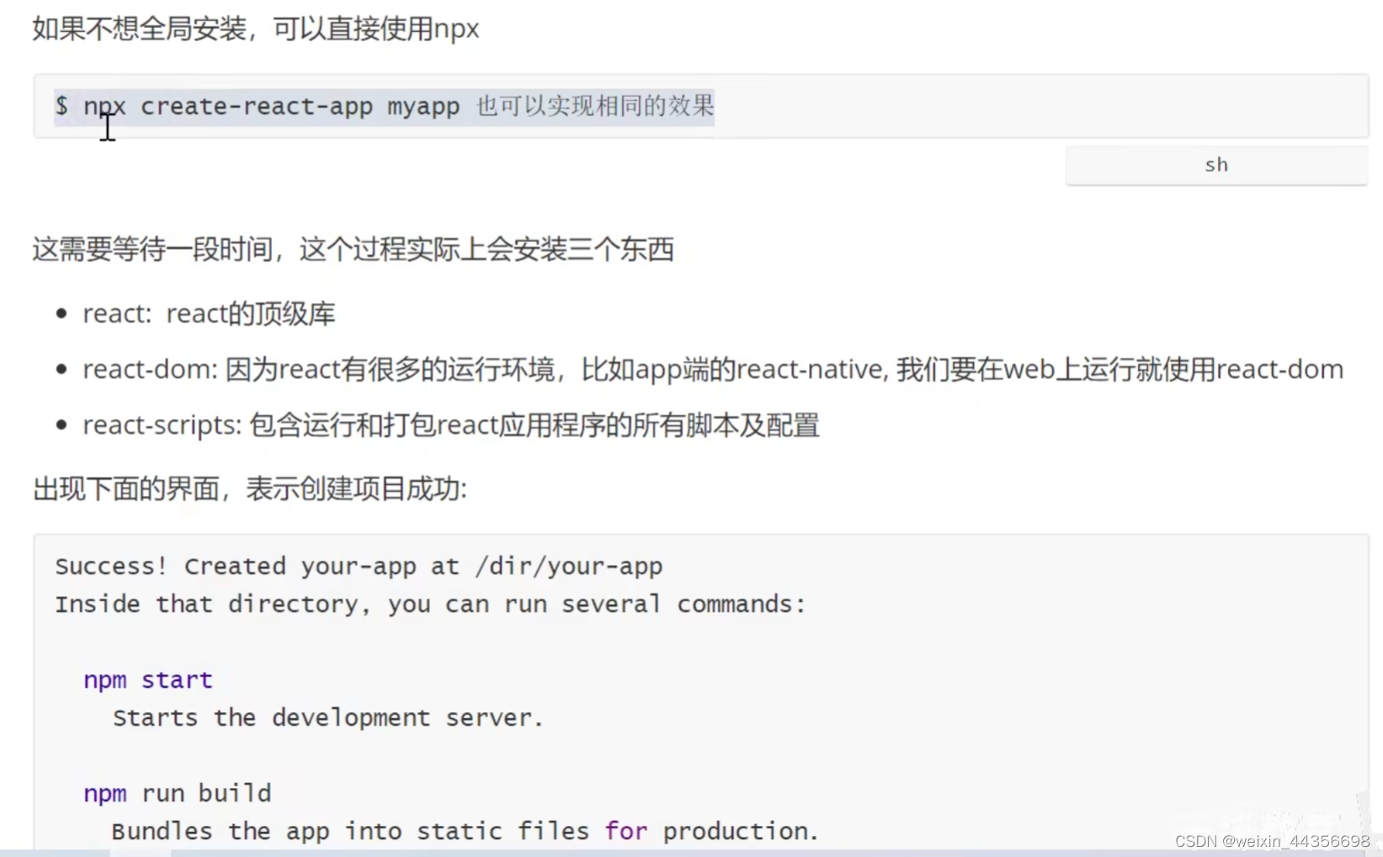Click the 'npm run build' command
This screenshot has height=857, width=1383.
click(x=177, y=794)
